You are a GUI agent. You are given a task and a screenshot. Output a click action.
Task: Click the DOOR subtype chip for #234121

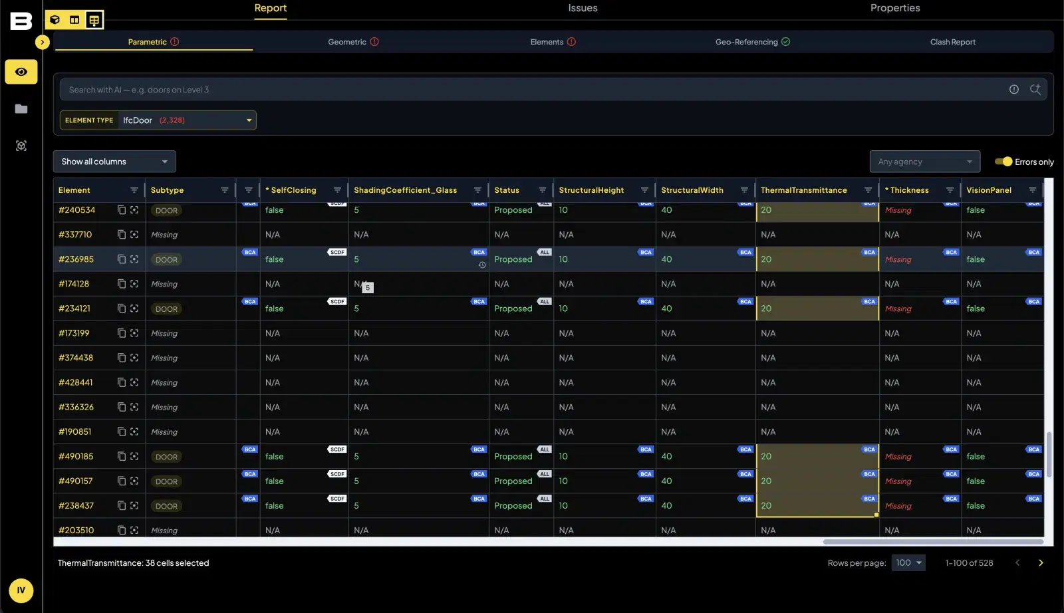point(166,309)
